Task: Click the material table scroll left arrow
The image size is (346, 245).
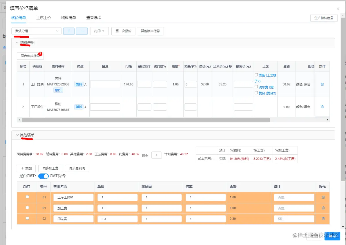Action: [19, 120]
